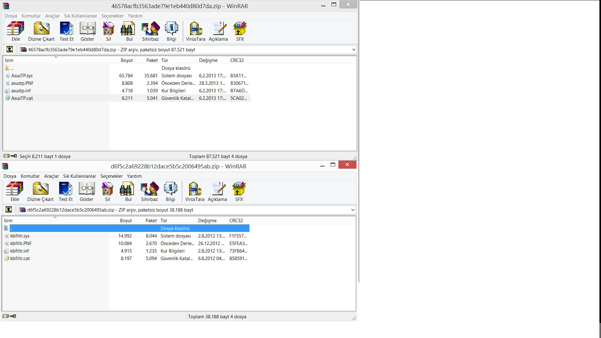The width and height of the screenshot is (601, 338).
Task: Select kbfiltr.PNF file
Action: coord(126,243)
